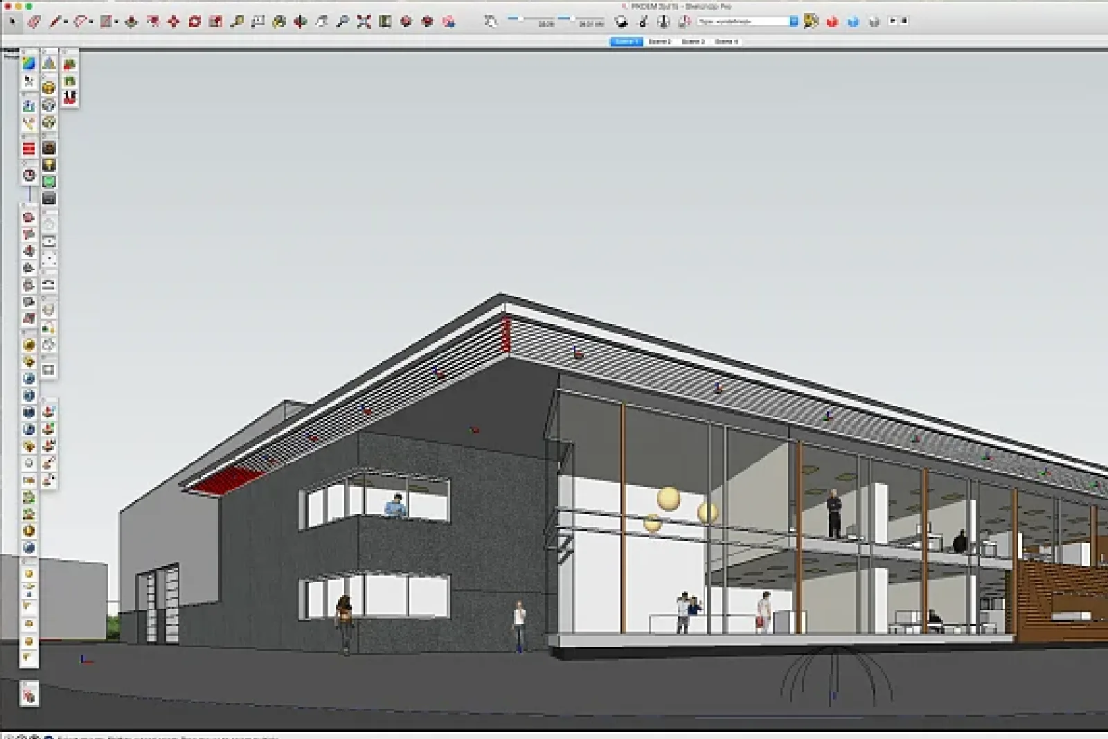Activate the Push/Pull tool
Screen dimensions: 1108x739
point(131,22)
